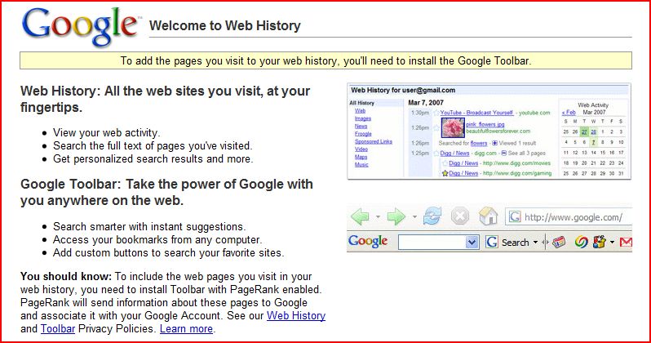
Task: Star the Digg / News digg.com entry
Action: pos(436,153)
